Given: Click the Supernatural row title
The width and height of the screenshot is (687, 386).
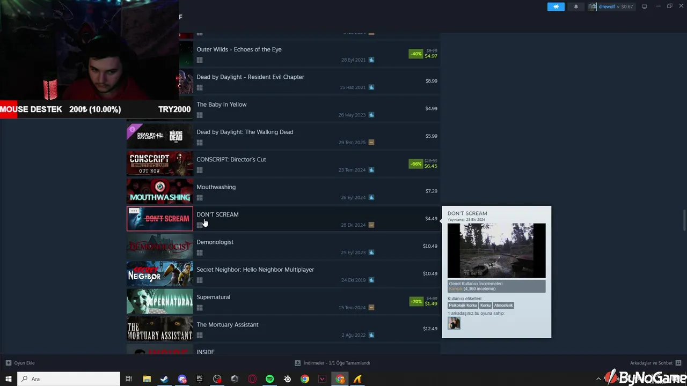Looking at the screenshot, I should point(213,297).
